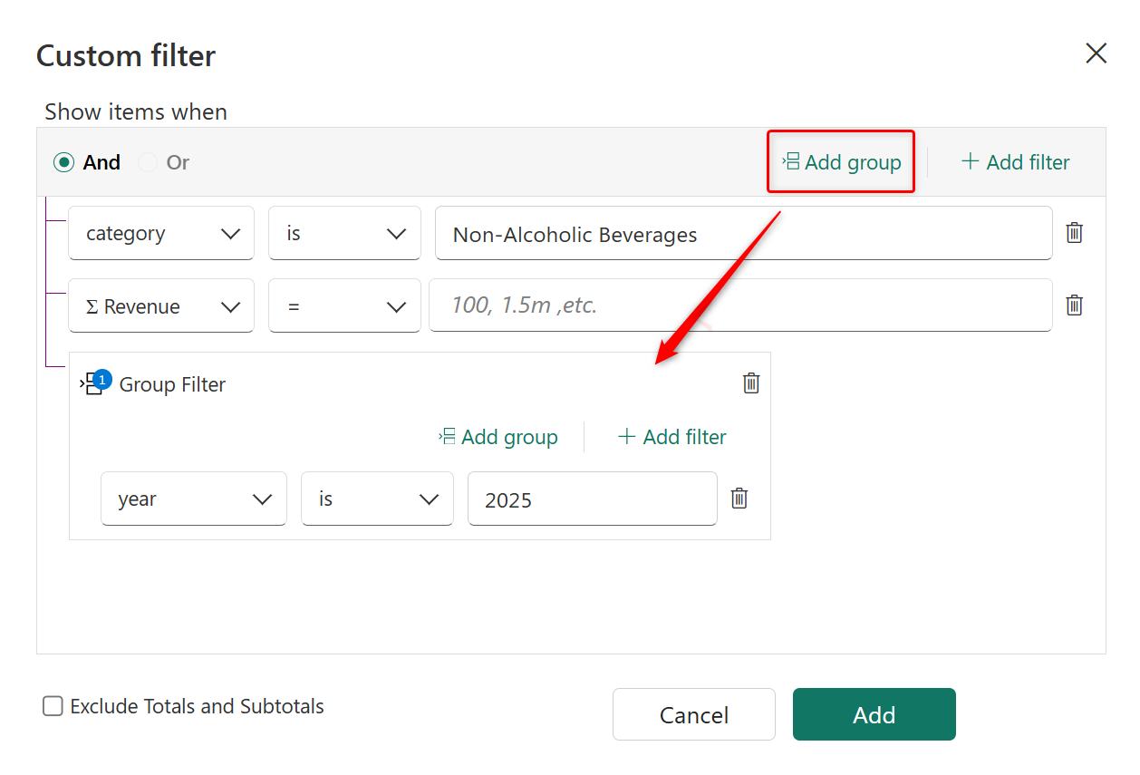The image size is (1140, 775).
Task: Add a nested group inside Group Filter
Action: click(x=498, y=437)
